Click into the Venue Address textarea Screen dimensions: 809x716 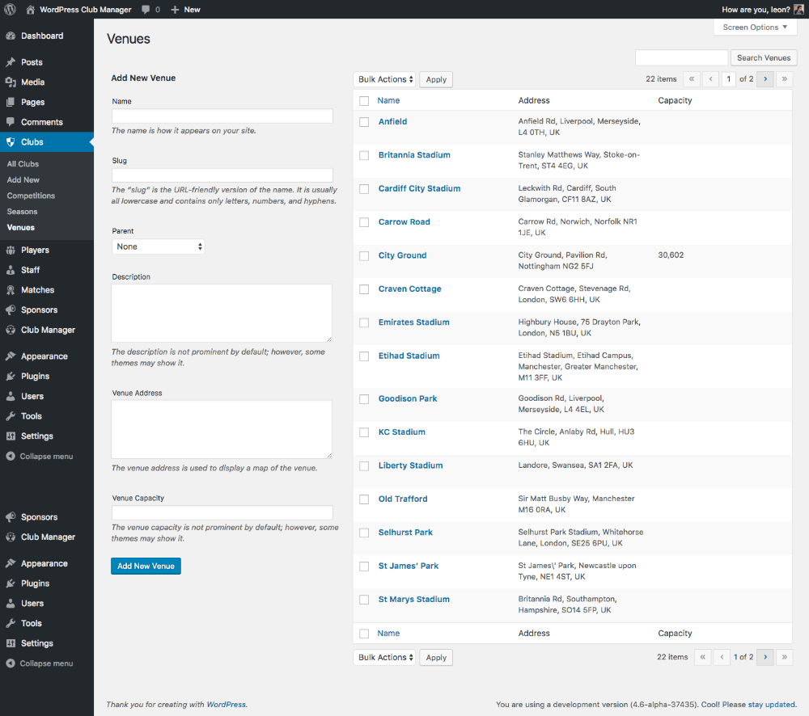pos(222,429)
